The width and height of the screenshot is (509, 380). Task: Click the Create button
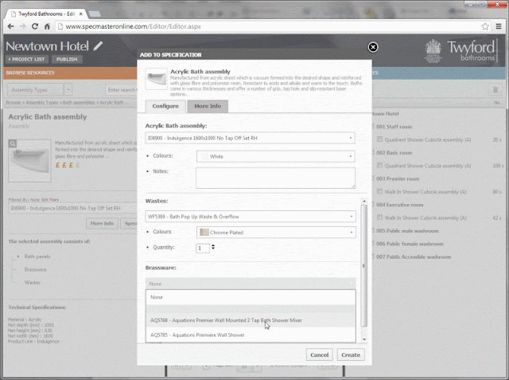351,355
